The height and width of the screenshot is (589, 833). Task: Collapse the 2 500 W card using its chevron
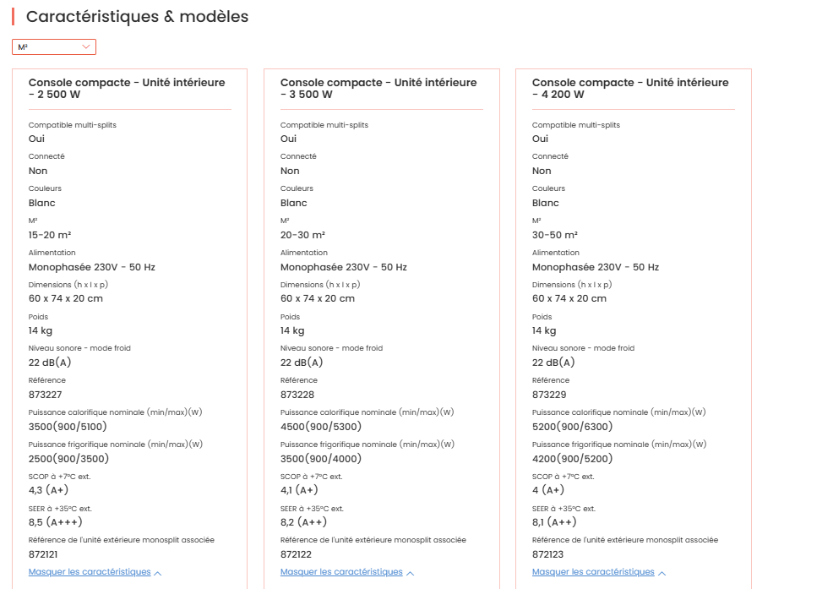(x=158, y=573)
